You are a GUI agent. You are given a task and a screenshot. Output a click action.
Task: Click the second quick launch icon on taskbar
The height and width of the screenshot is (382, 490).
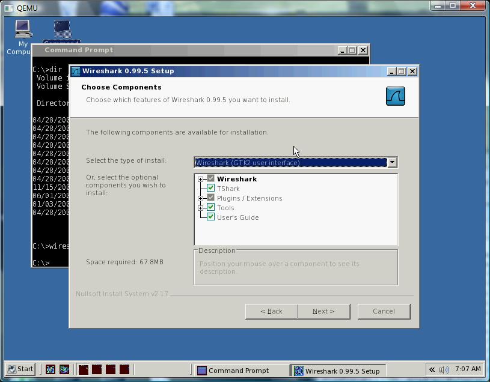pyautogui.click(x=64, y=369)
